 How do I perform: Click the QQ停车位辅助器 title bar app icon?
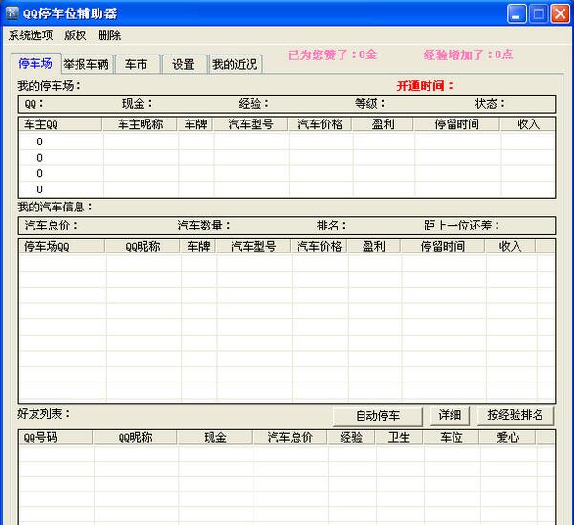11,13
